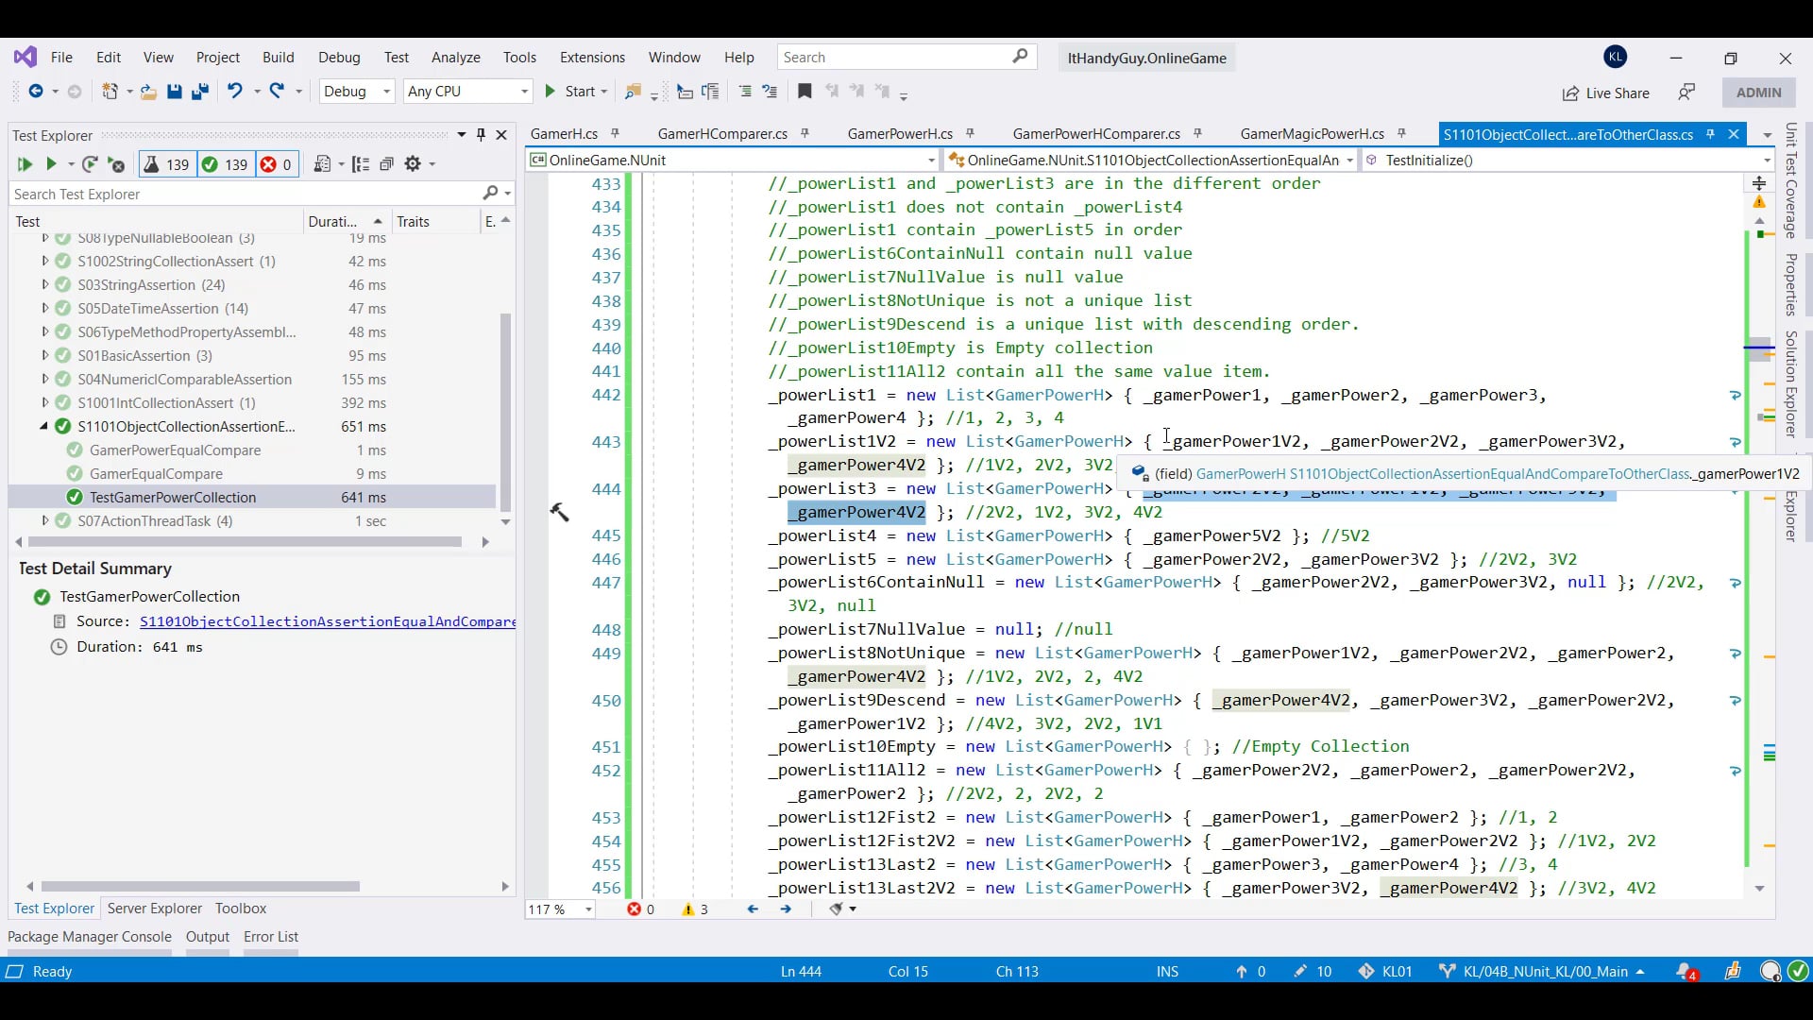Switch to the GamerPowerHComparer.cs tab
Viewport: 1813px width, 1020px height.
pyautogui.click(x=1096, y=134)
